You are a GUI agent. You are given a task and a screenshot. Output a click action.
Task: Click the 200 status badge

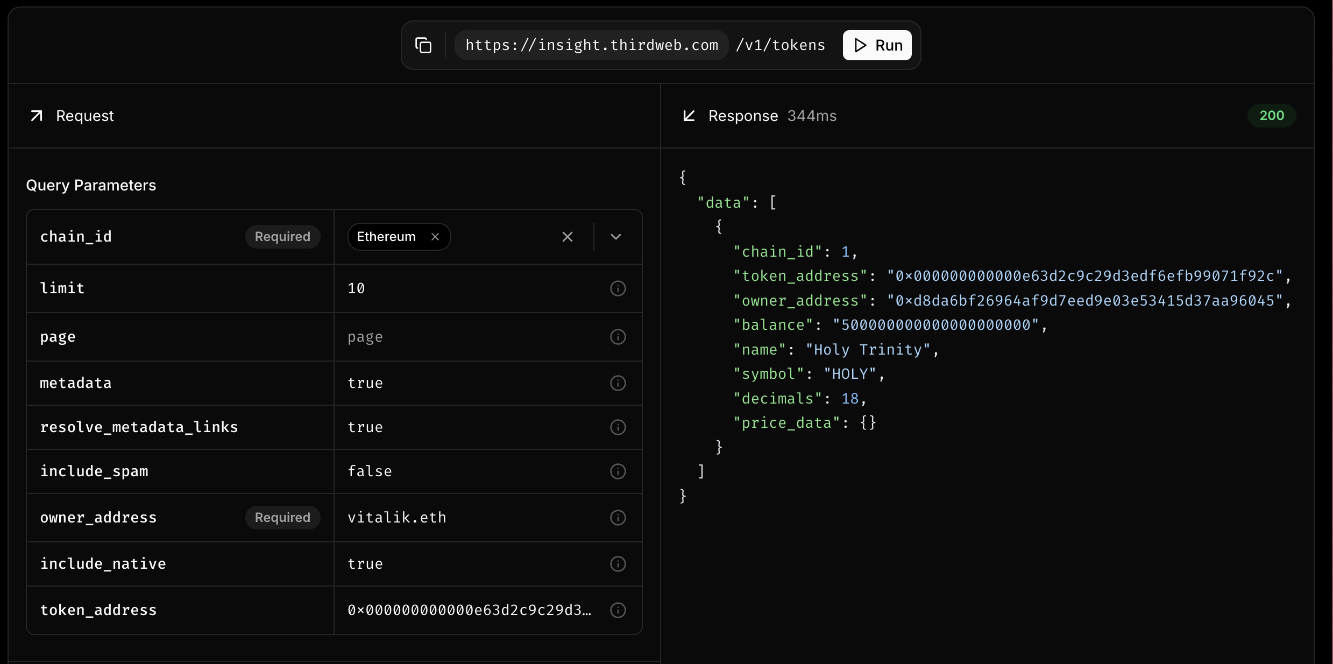pyautogui.click(x=1272, y=115)
